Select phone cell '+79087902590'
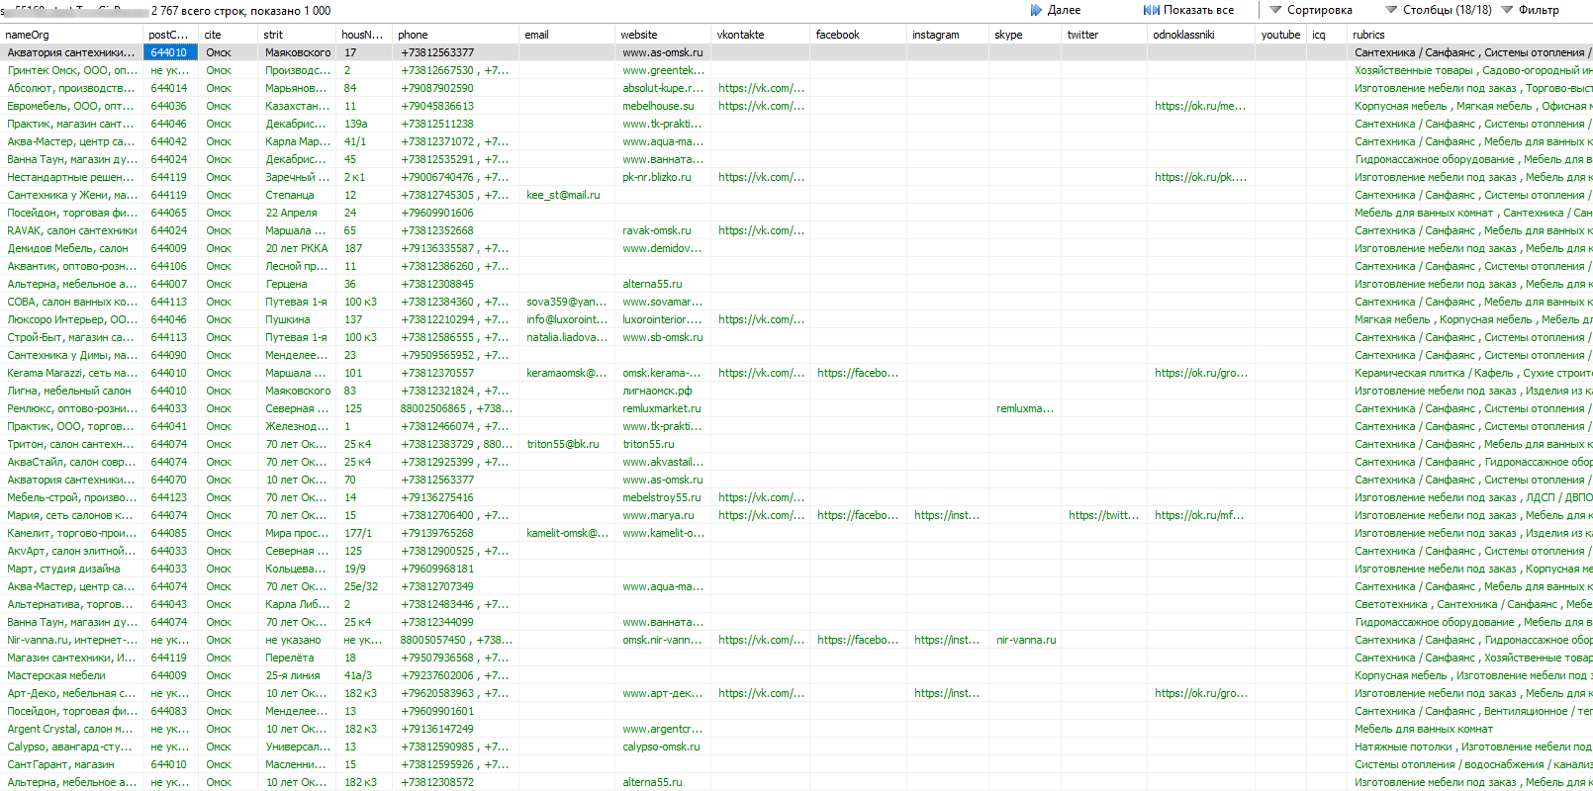The width and height of the screenshot is (1593, 791). 456,88
